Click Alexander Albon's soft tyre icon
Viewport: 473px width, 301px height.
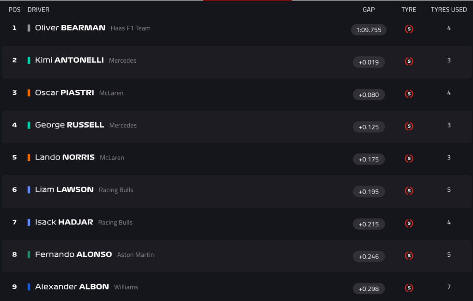[409, 288]
